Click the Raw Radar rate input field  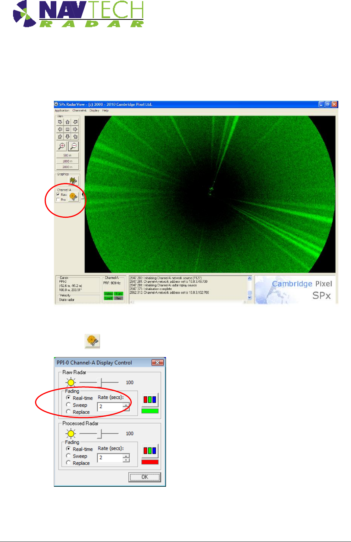coord(110,406)
